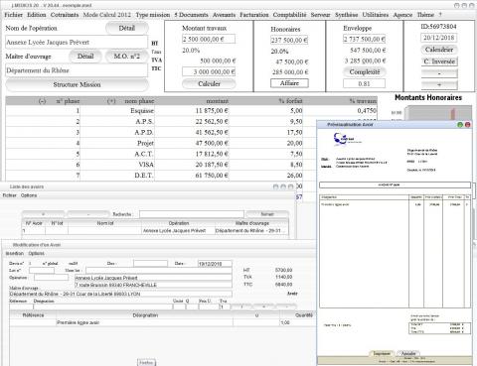
Task: Open the Cotraitants menu
Action: [65, 15]
